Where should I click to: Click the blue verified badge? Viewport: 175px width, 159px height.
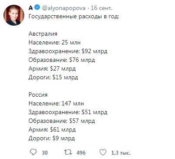pyautogui.click(x=38, y=7)
